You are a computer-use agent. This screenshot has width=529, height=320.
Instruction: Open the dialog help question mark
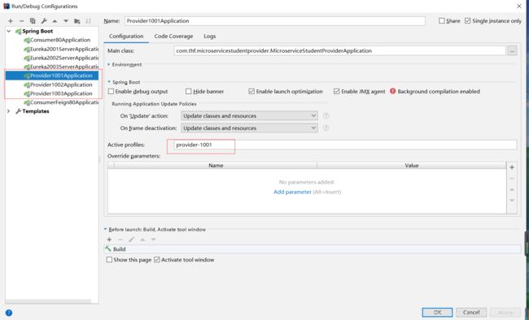(9, 313)
